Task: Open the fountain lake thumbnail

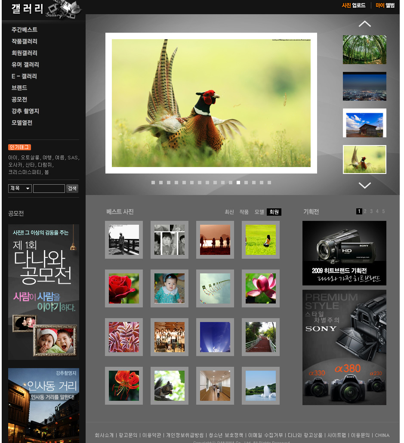Action: pyautogui.click(x=261, y=386)
